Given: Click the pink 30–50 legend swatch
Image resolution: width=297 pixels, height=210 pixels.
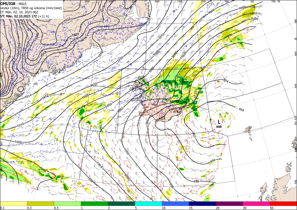Looking at the screenshot, I should pyautogui.click(x=257, y=203).
